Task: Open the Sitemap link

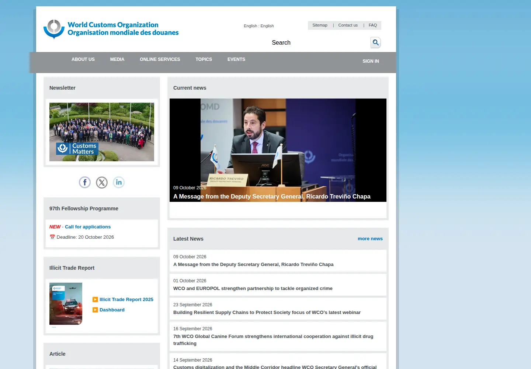Action: pyautogui.click(x=320, y=25)
